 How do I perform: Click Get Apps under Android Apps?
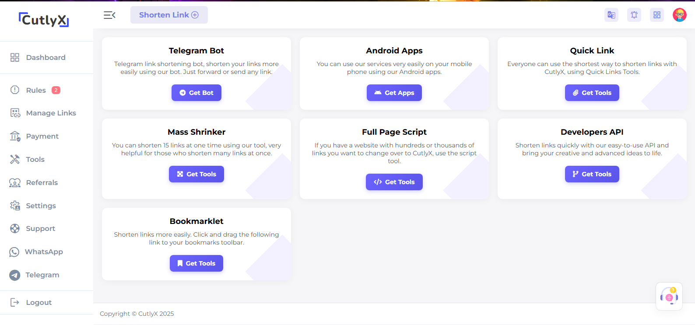click(394, 93)
